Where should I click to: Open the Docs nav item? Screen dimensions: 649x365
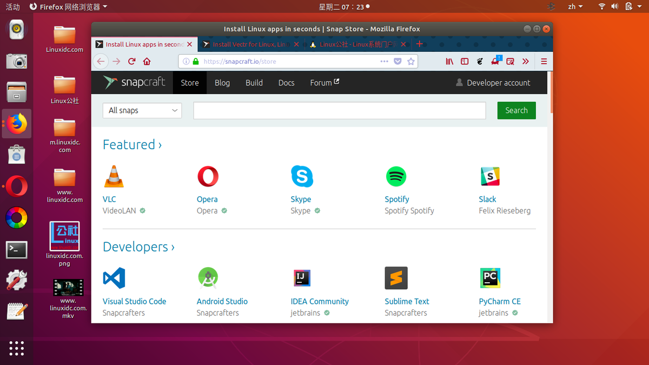pyautogui.click(x=287, y=83)
